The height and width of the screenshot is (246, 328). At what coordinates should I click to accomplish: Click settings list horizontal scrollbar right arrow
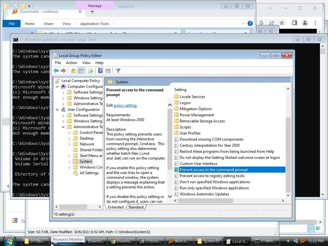283,201
